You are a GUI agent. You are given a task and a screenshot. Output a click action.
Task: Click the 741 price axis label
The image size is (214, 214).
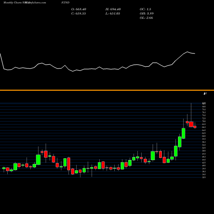coord(204,116)
